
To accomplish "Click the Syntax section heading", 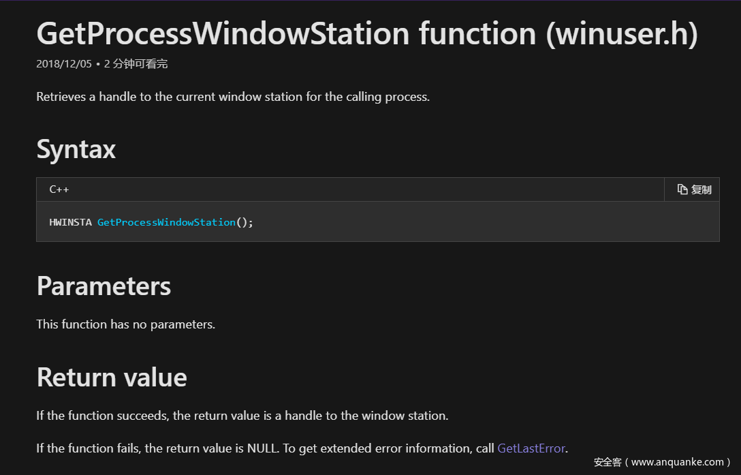I will tap(76, 149).
